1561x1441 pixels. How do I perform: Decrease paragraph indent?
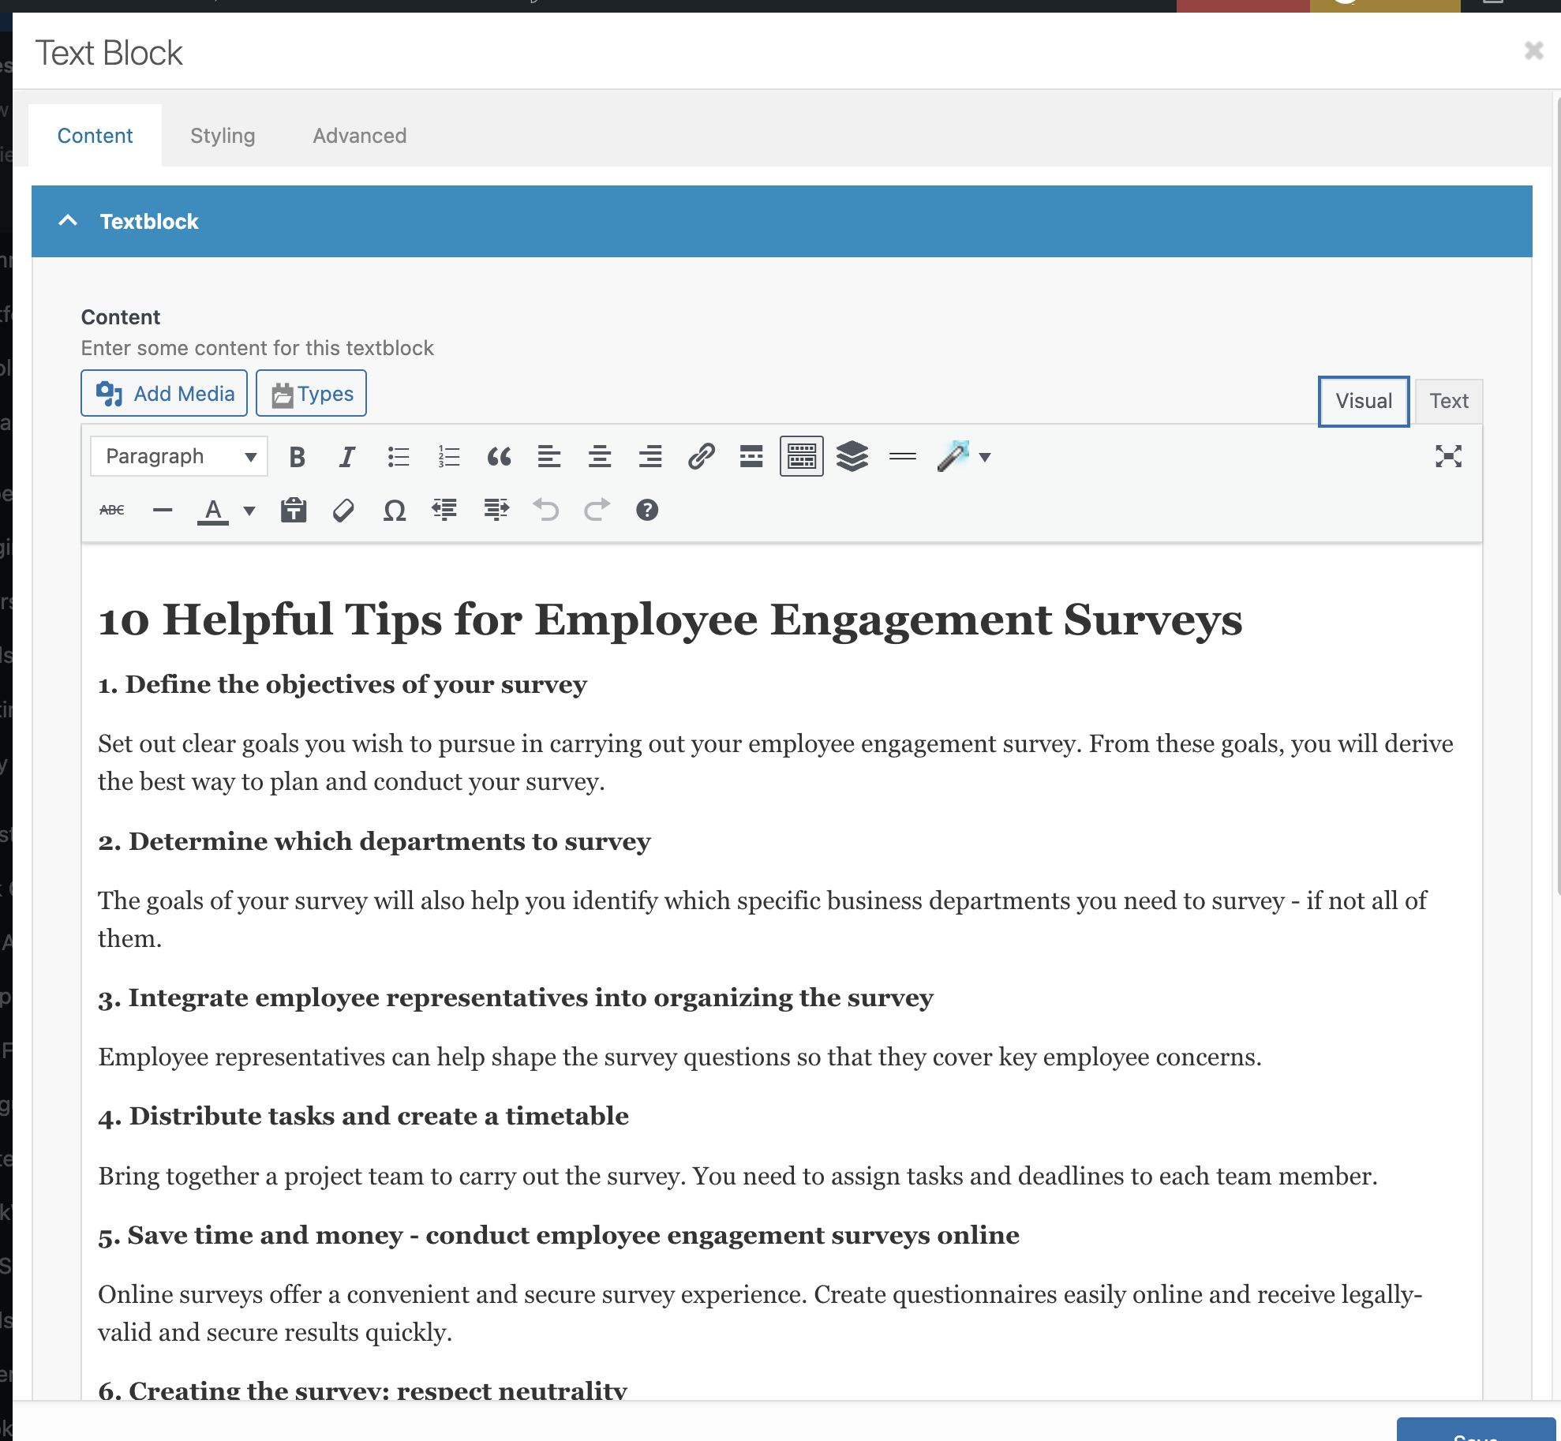(445, 511)
